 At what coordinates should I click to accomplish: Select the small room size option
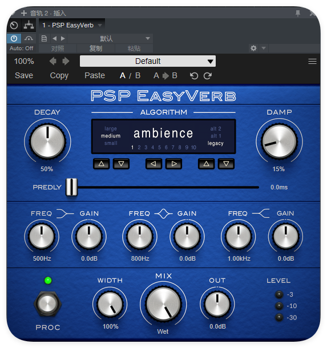pyautogui.click(x=111, y=143)
